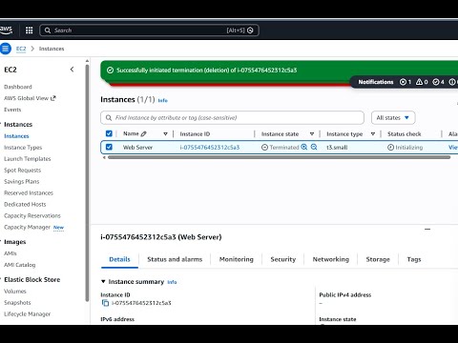Click the Instance ID column header
This screenshot has width=458, height=343.
[x=195, y=134]
